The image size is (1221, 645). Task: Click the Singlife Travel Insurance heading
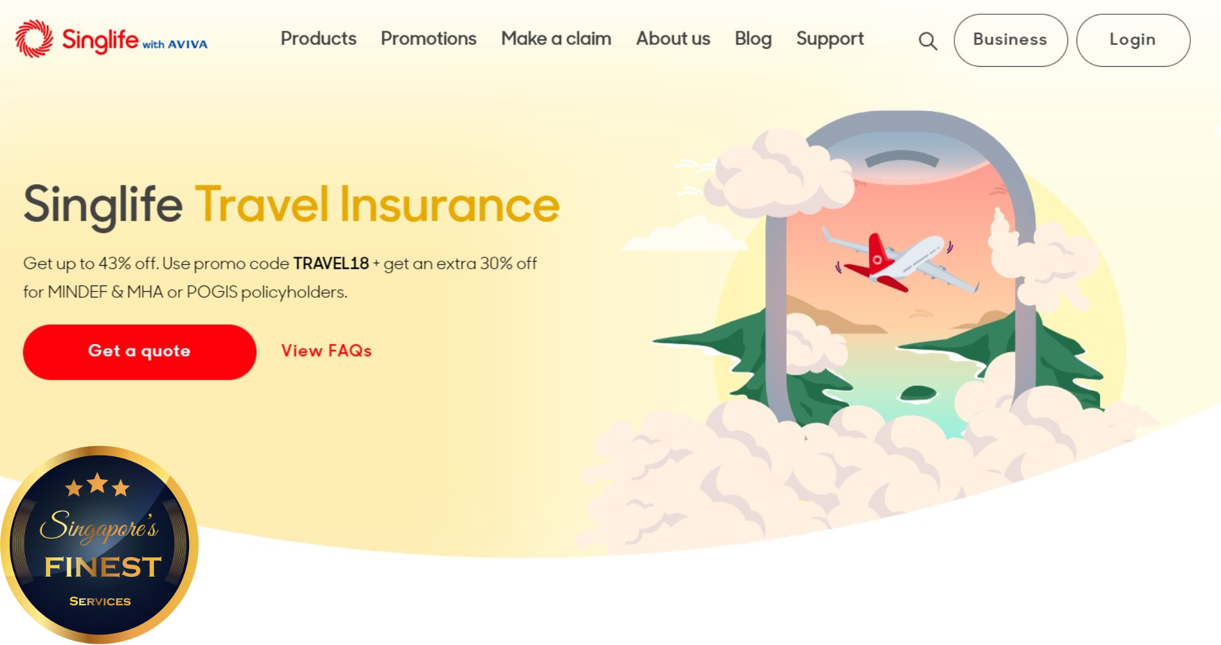(291, 205)
